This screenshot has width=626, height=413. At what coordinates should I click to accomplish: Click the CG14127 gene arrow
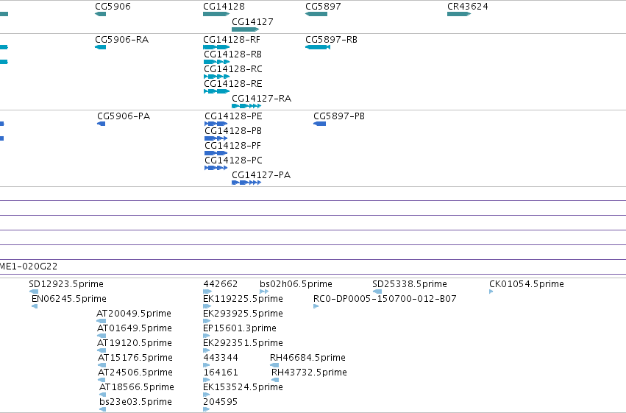pos(246,29)
